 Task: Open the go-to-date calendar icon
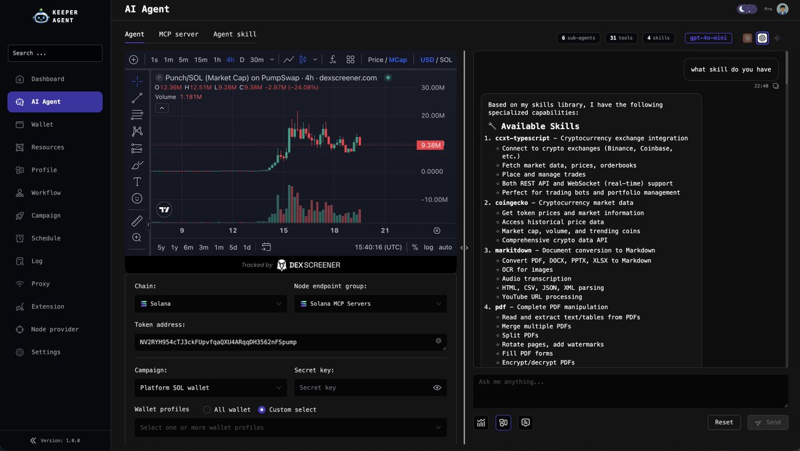point(266,247)
